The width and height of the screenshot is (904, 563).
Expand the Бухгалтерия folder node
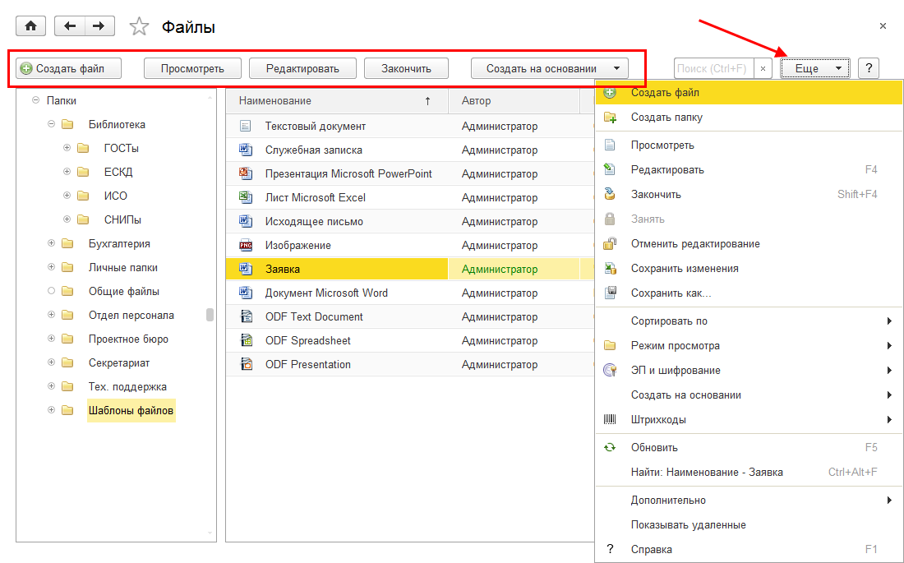coord(51,244)
